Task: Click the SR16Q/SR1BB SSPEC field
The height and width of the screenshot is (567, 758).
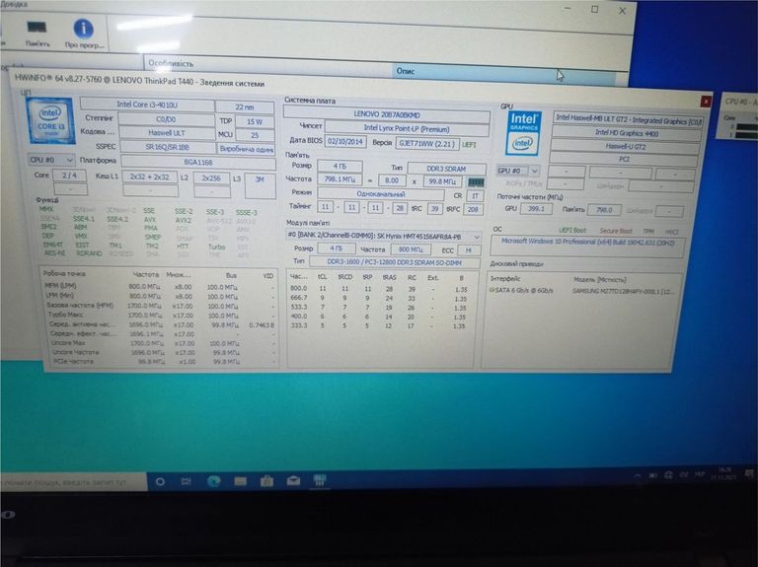Action: click(167, 146)
